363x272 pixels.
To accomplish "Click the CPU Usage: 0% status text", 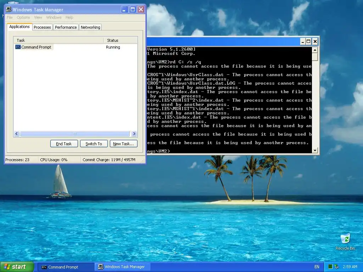I will click(54, 160).
